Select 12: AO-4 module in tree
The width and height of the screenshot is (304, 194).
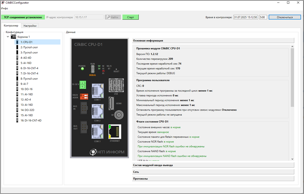25,99
